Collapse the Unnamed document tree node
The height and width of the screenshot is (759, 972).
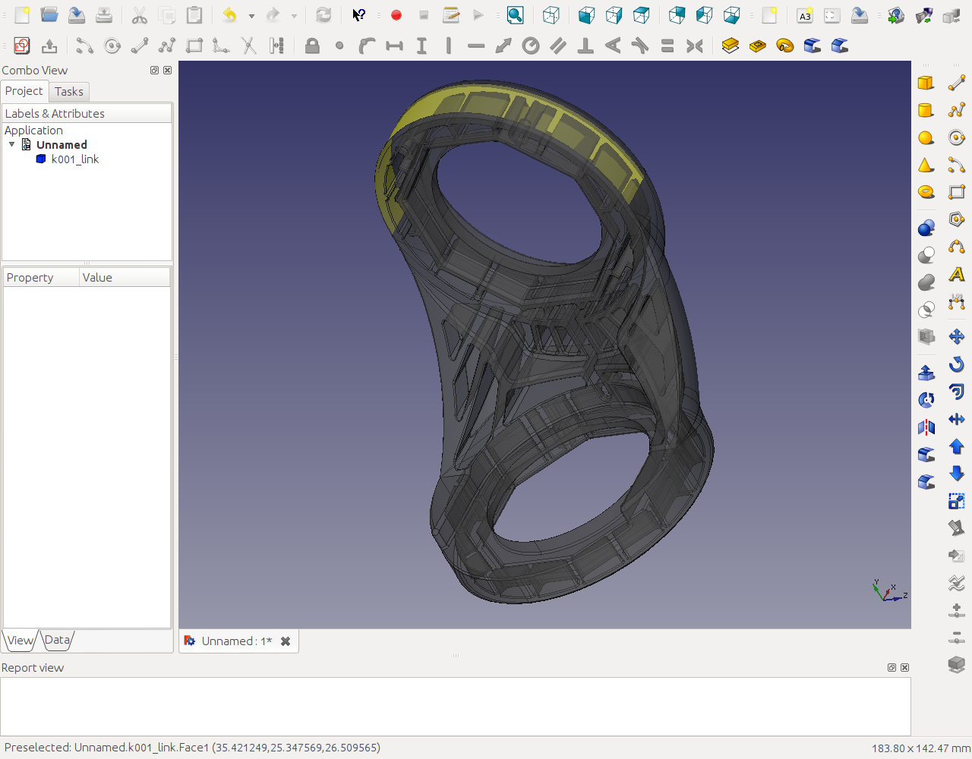coord(12,144)
